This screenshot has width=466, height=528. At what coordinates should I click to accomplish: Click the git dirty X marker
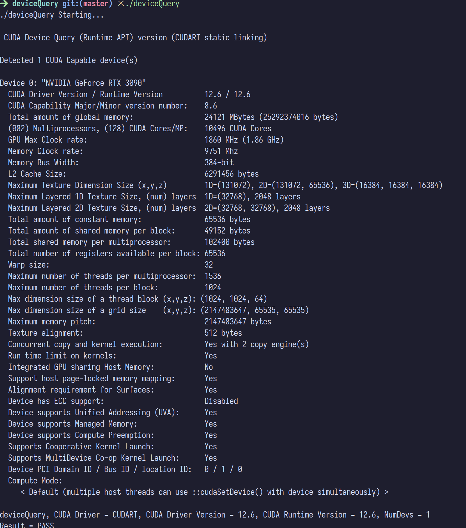click(121, 4)
